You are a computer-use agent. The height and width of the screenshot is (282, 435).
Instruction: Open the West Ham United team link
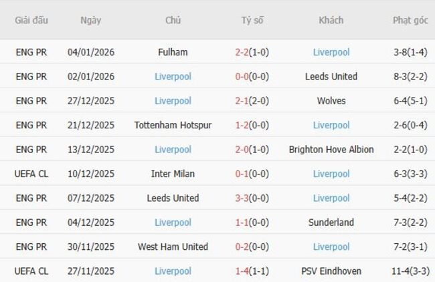point(173,247)
